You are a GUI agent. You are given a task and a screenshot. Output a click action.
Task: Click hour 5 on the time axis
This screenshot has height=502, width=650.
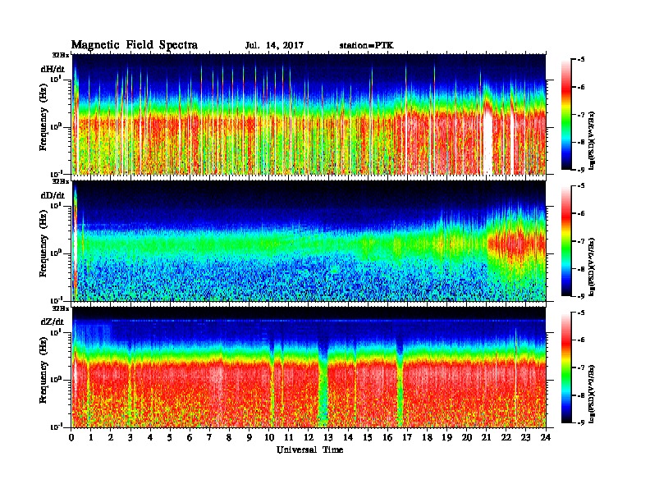pos(171,438)
